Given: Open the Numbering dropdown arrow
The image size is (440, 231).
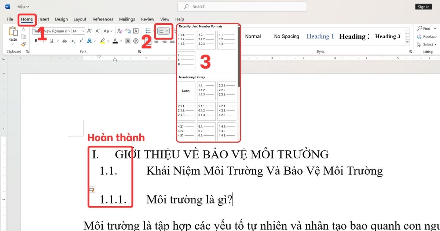Looking at the screenshot, I should pyautogui.click(x=167, y=31).
